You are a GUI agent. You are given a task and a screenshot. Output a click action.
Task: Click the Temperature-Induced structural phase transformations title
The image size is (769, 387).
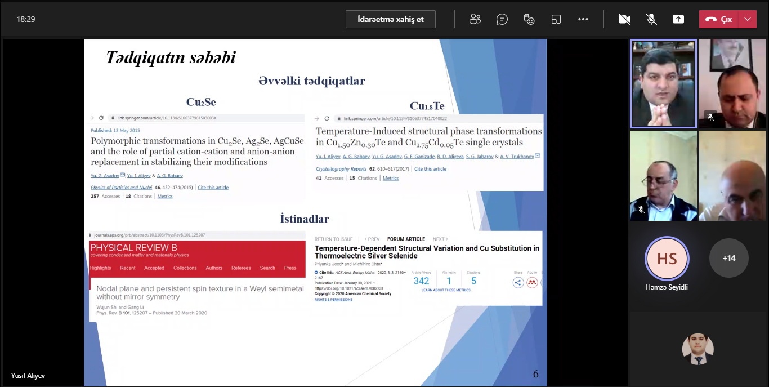coord(429,137)
